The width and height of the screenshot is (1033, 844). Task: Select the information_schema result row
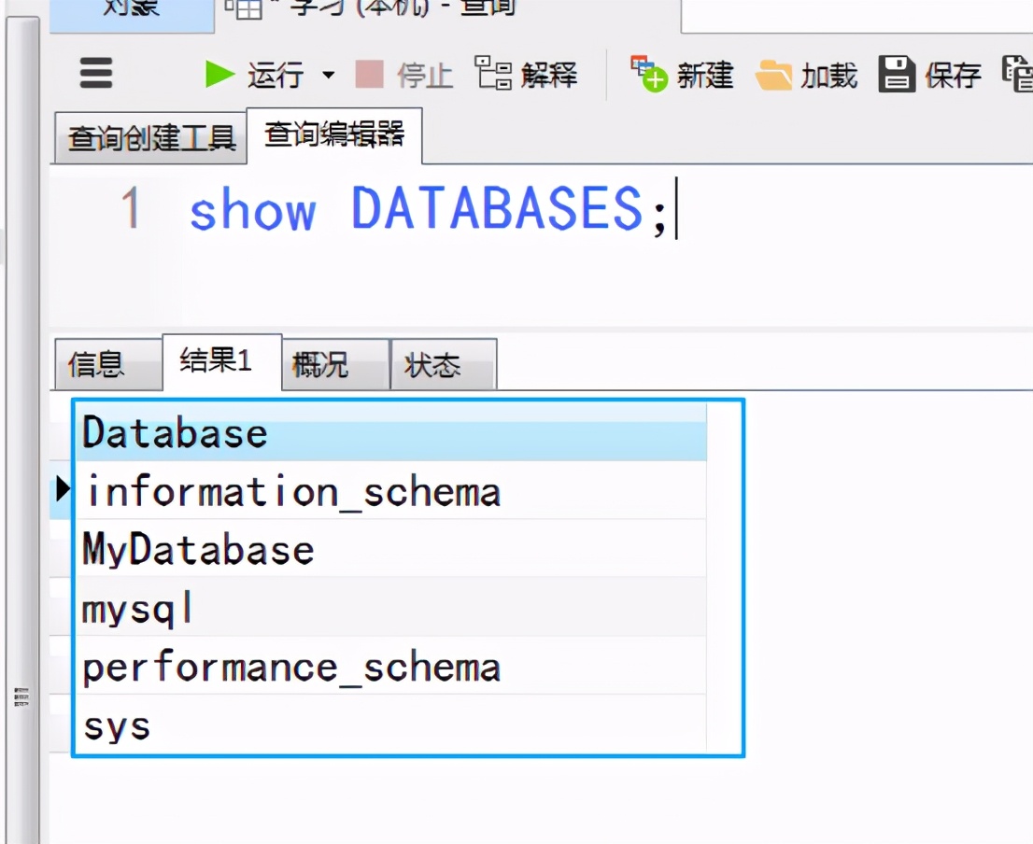click(x=293, y=492)
